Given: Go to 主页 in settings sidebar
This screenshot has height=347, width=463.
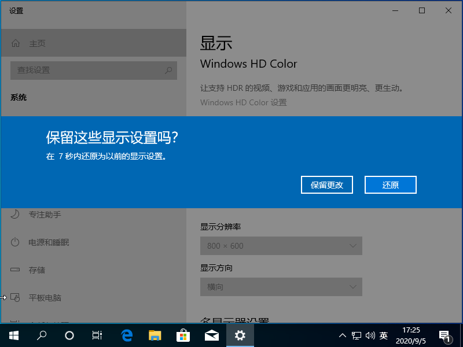Looking at the screenshot, I should 37,43.
